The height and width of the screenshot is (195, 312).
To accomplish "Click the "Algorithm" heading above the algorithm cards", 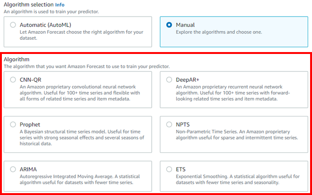I will click(x=17, y=60).
